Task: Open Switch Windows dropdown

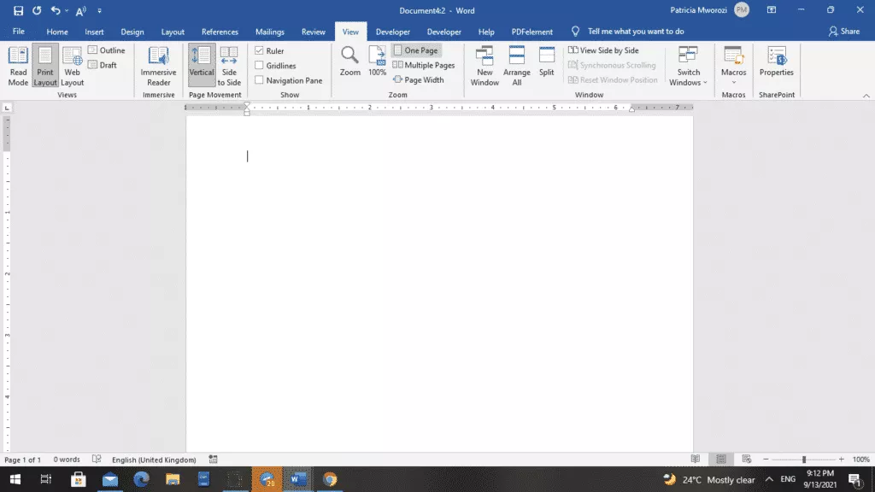Action: point(688,67)
